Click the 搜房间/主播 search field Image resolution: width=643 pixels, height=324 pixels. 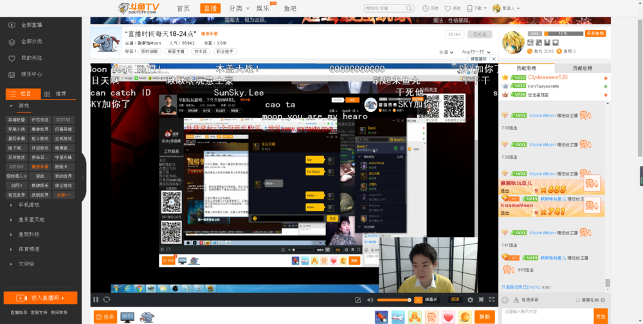[385, 8]
